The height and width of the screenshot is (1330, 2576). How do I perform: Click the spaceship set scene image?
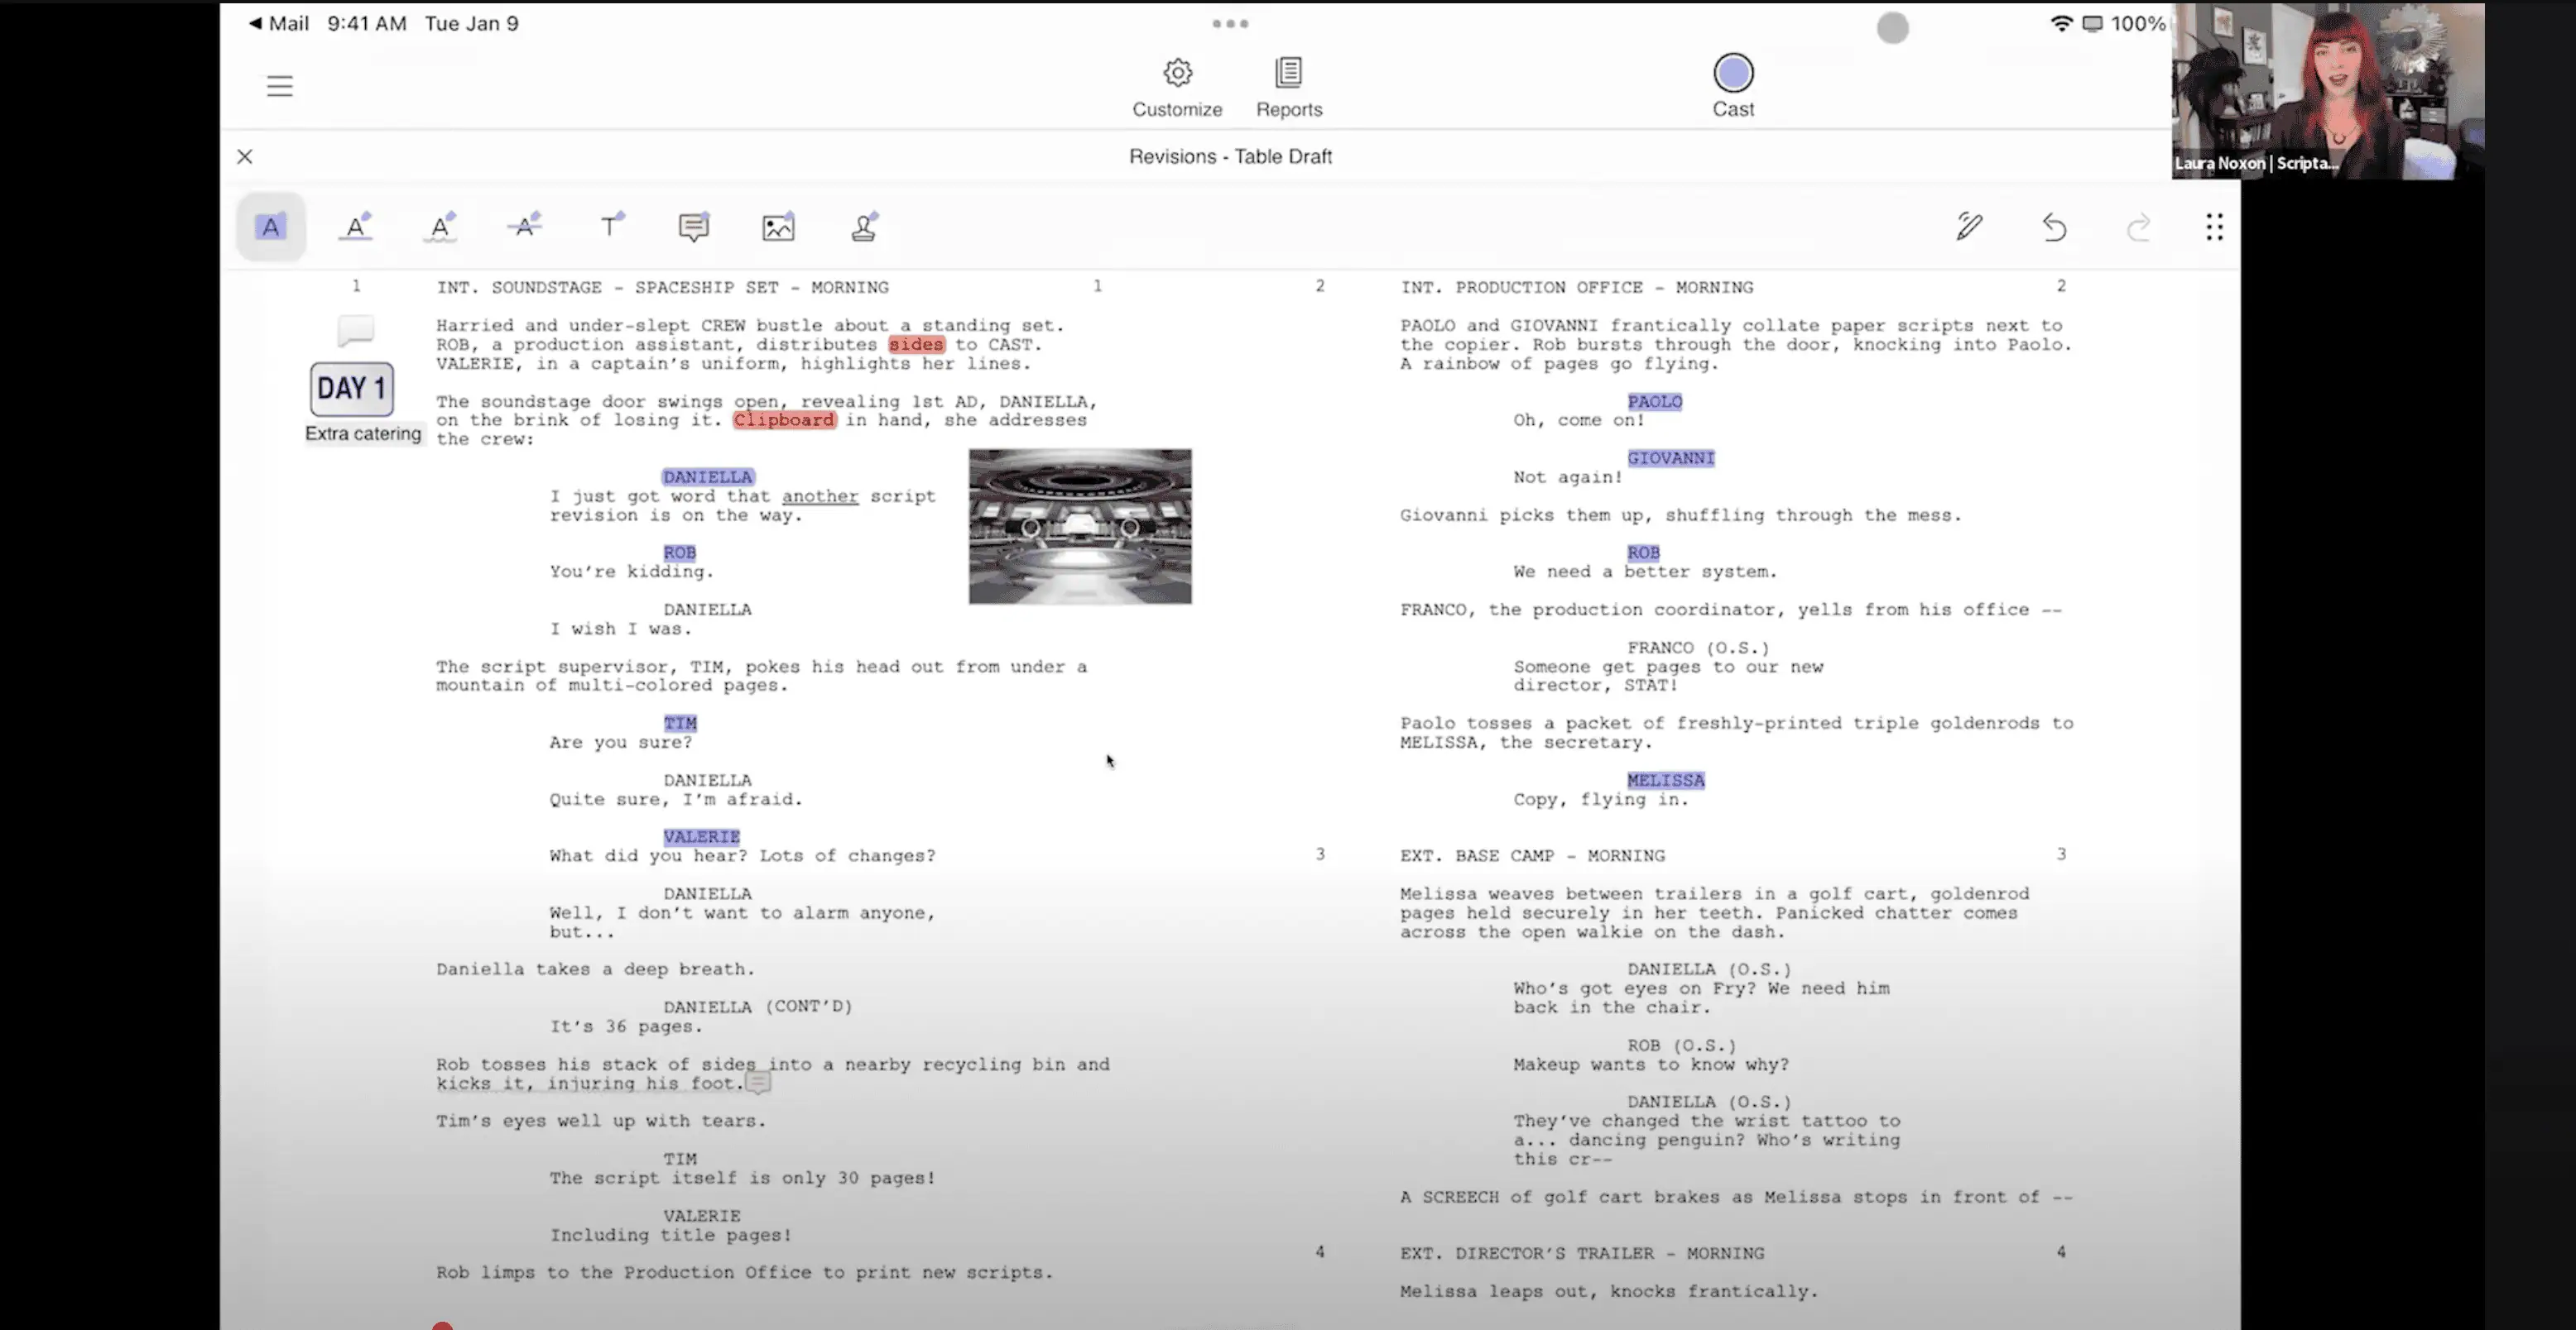1079,526
